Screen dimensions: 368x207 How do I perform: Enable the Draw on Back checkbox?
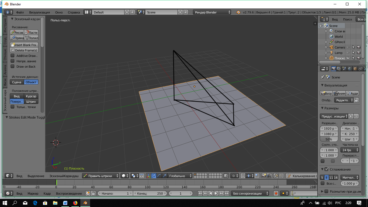click(12, 67)
